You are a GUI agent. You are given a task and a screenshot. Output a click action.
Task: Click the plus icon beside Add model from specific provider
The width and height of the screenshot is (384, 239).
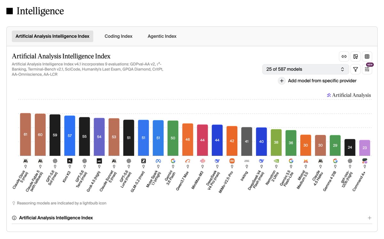point(282,81)
